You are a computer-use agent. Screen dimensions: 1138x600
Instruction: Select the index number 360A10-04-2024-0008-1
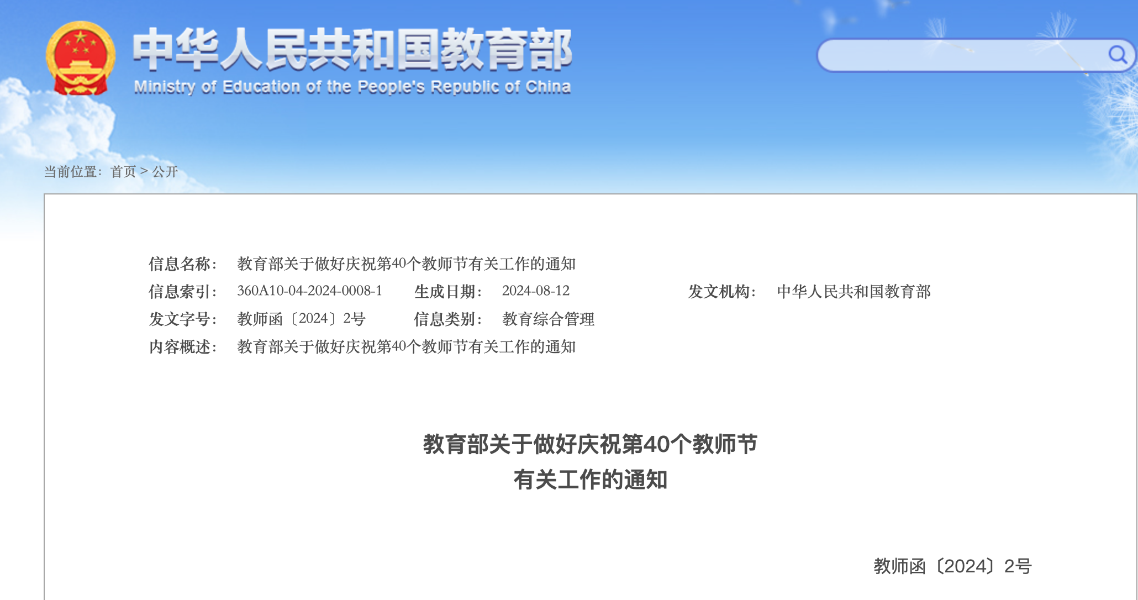click(309, 291)
